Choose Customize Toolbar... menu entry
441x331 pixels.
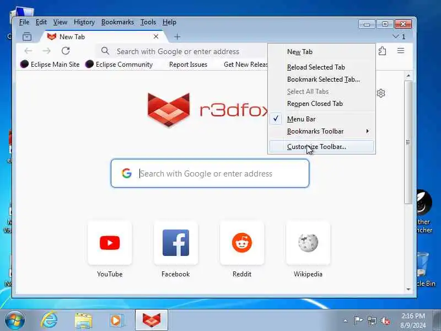point(322,147)
